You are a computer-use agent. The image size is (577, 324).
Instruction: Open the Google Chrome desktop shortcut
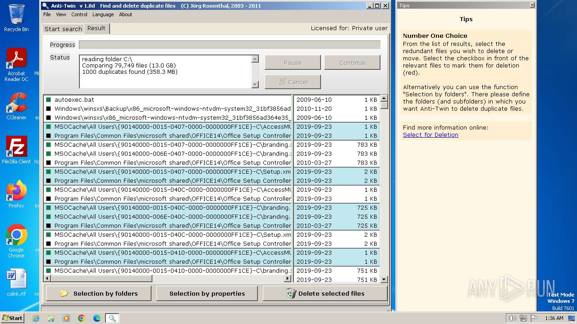16,241
